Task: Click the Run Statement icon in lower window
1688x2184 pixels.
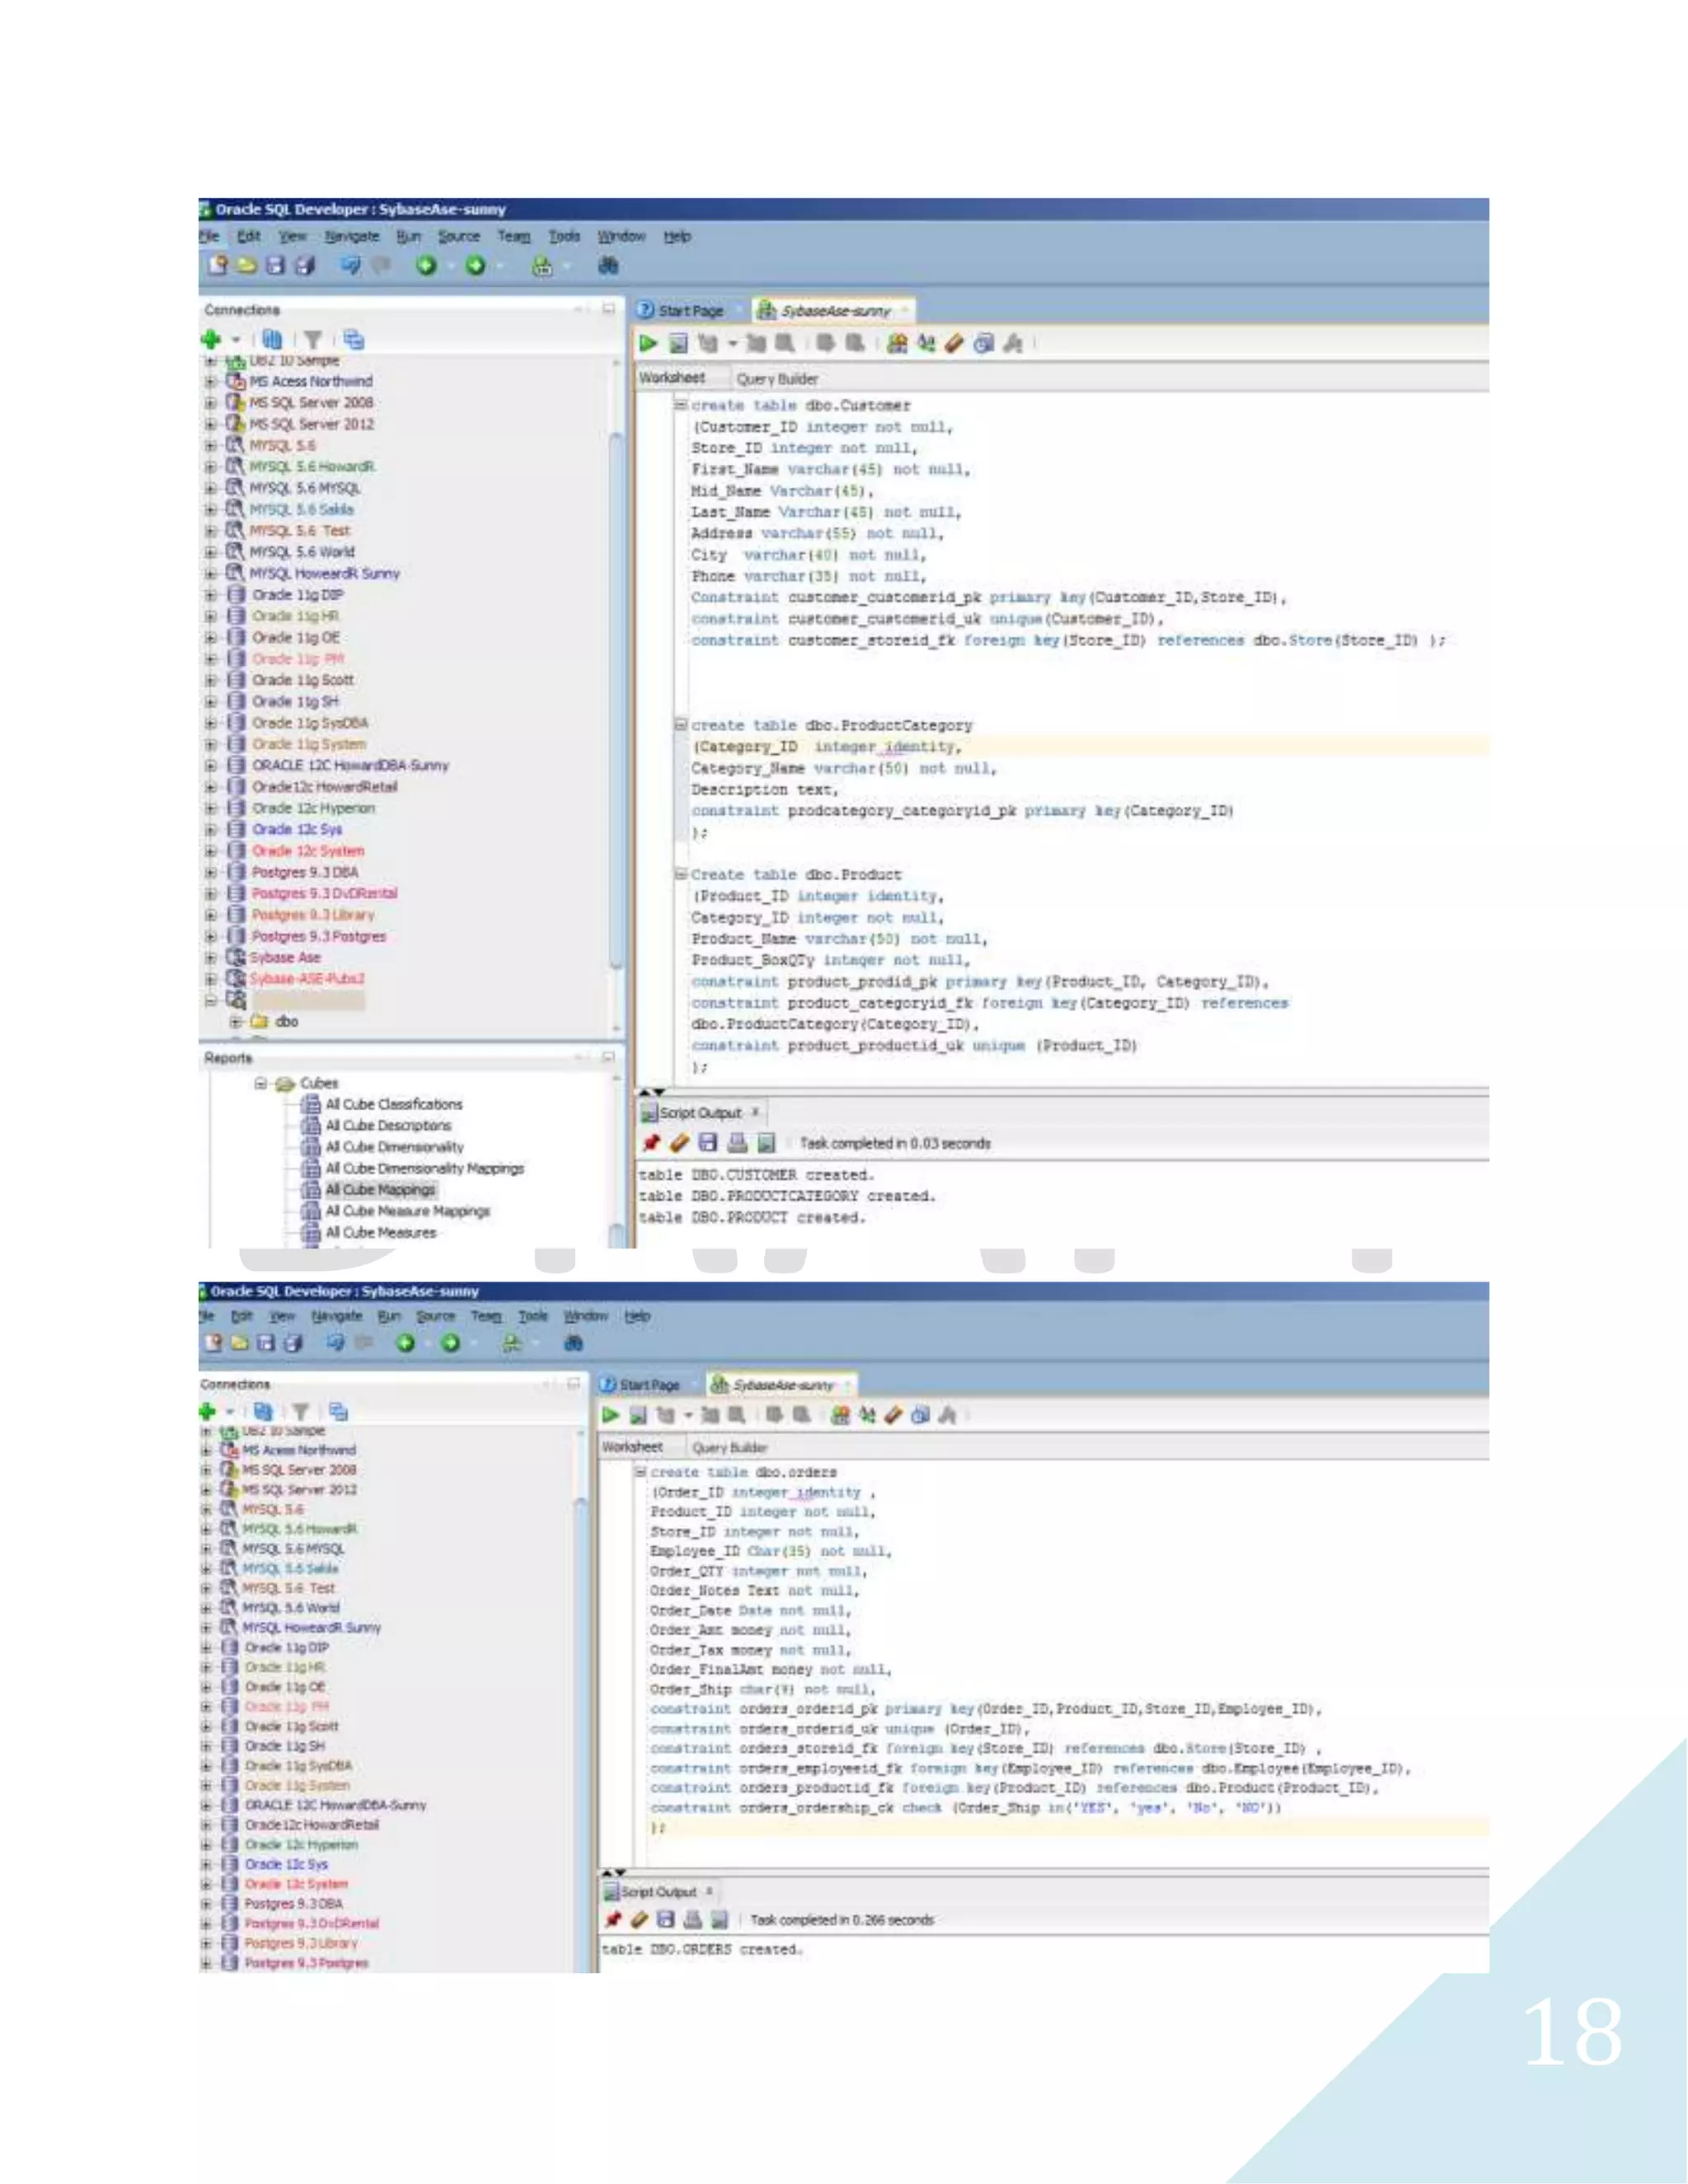Action: tap(610, 1415)
